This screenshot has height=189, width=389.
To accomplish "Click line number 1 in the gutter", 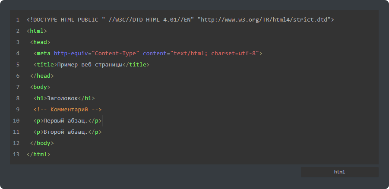I will (x=18, y=19).
